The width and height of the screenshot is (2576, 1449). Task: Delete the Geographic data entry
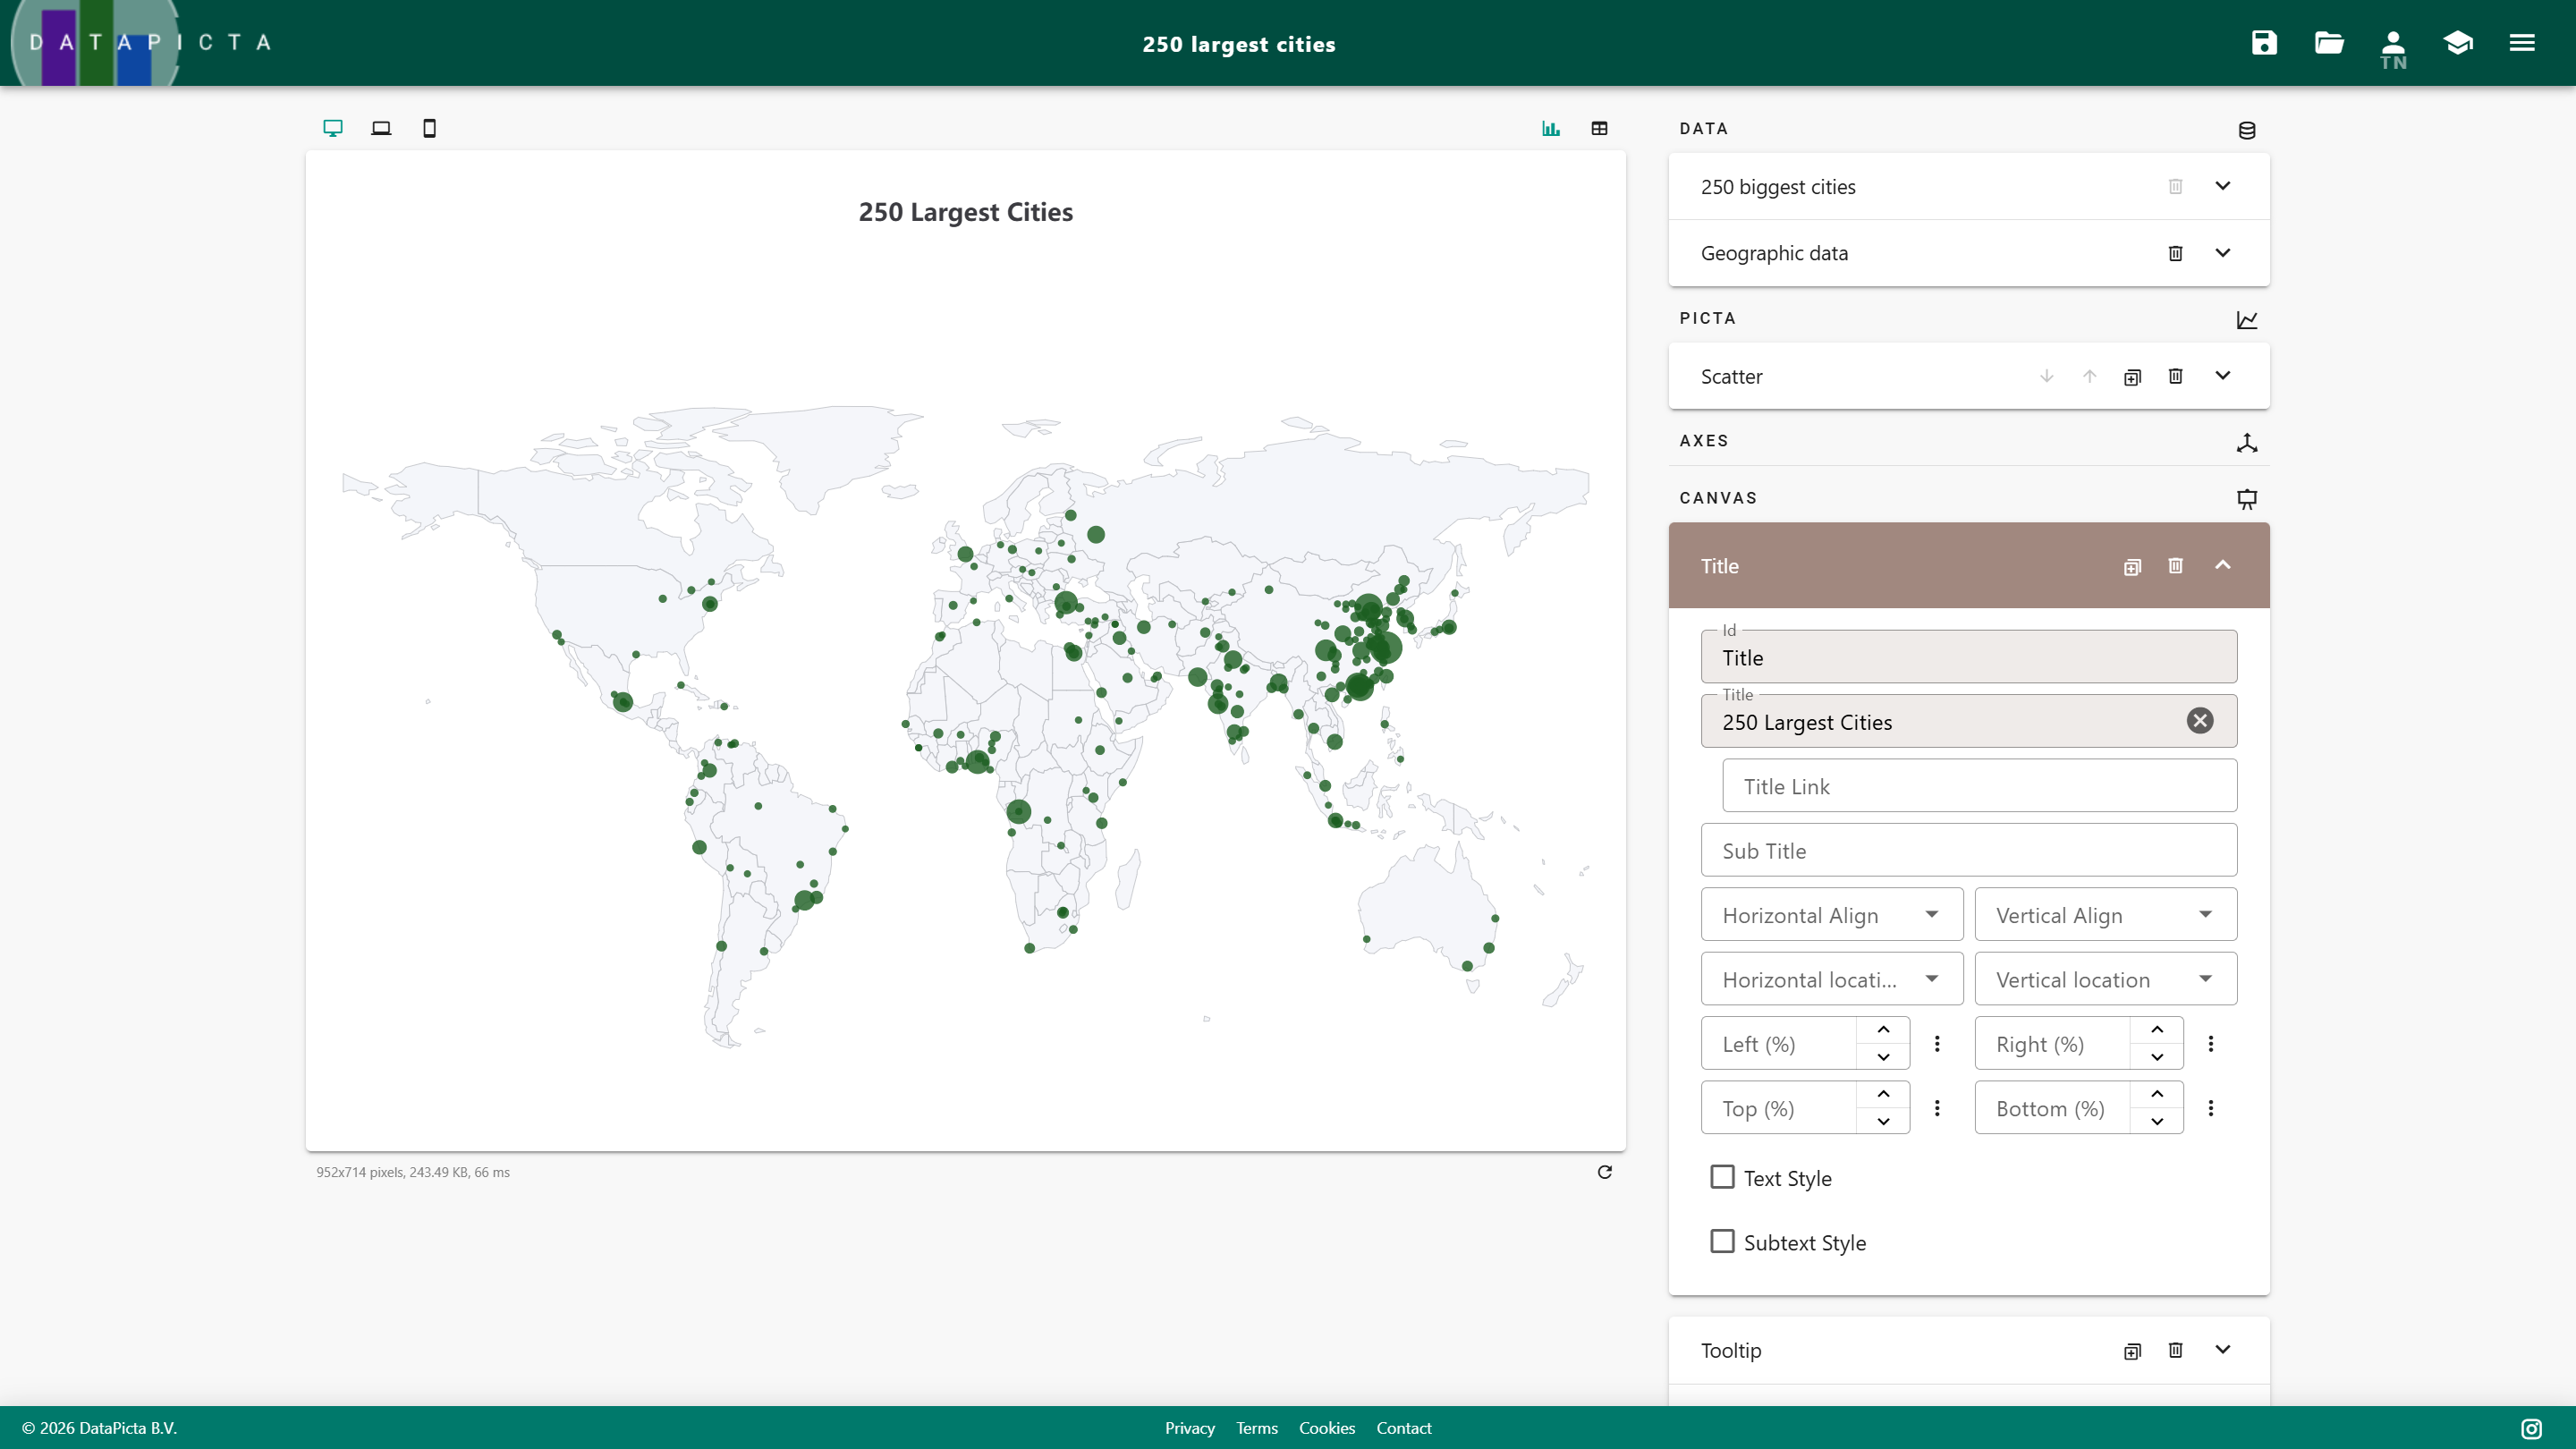point(2175,253)
